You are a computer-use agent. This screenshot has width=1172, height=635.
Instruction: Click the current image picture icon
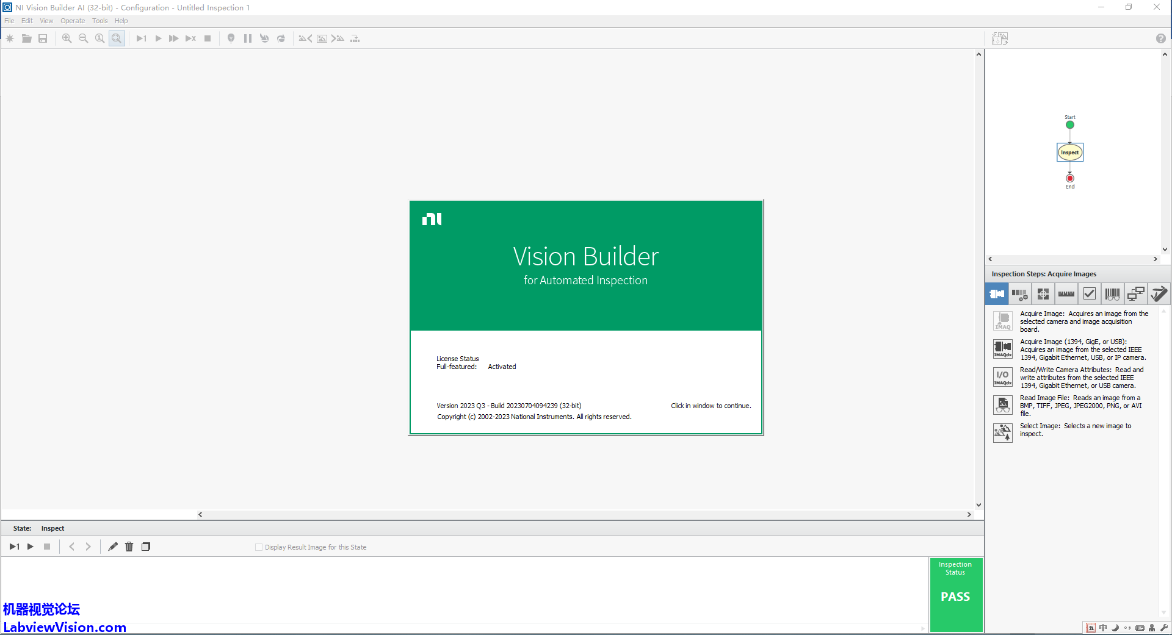tap(322, 38)
